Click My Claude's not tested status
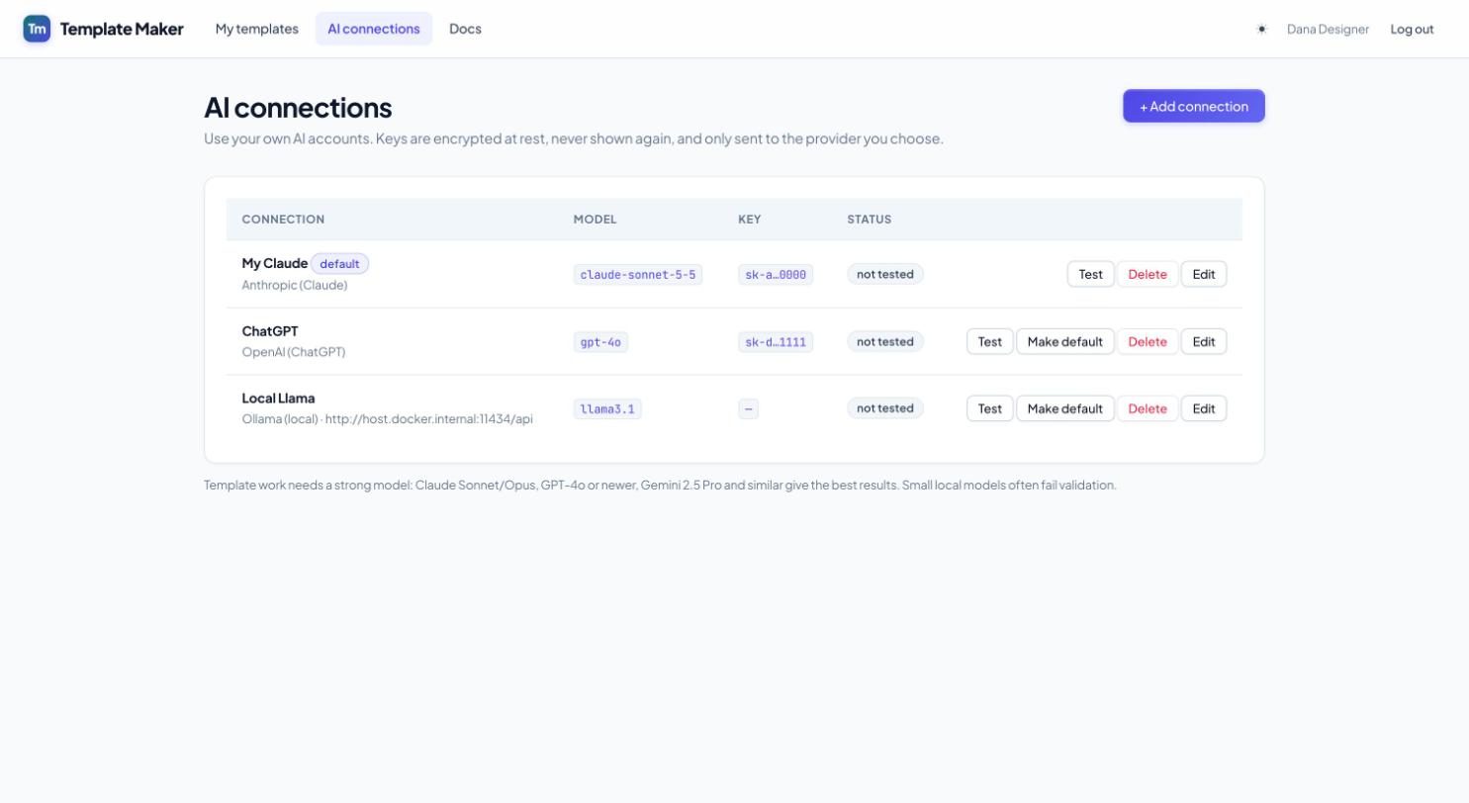The width and height of the screenshot is (1469, 803). tap(885, 274)
